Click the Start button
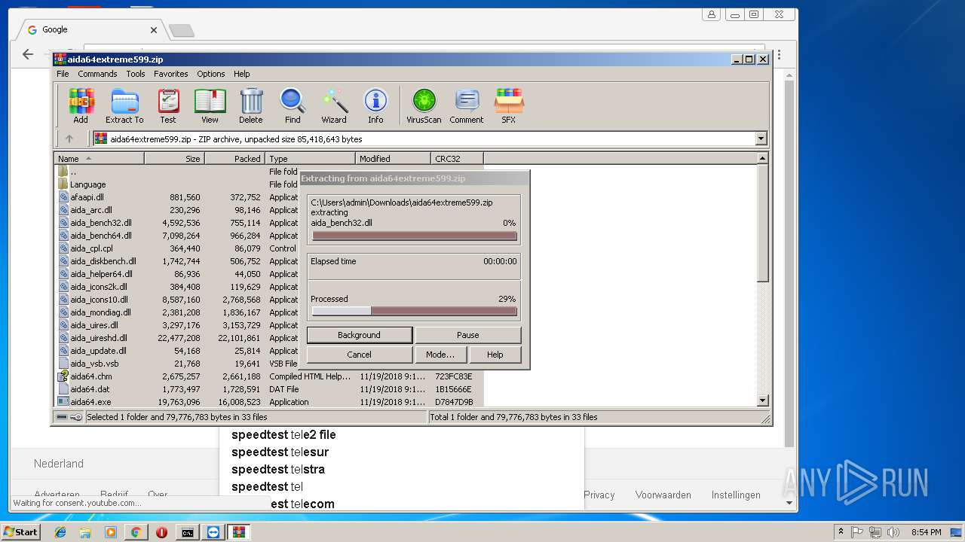This screenshot has height=542, width=965. tap(21, 532)
